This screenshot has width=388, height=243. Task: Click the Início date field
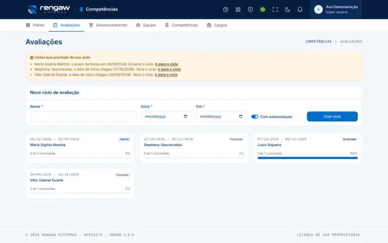(166, 116)
